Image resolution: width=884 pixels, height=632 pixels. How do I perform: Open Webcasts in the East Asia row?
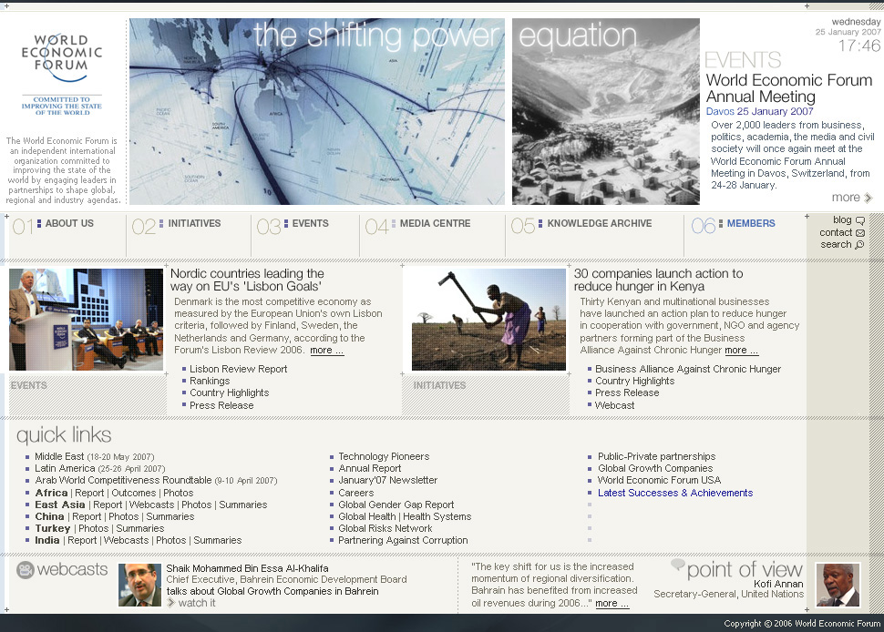151,505
